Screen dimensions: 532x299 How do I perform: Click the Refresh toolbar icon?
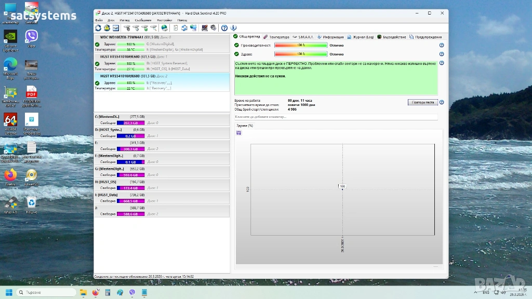[x=98, y=28]
